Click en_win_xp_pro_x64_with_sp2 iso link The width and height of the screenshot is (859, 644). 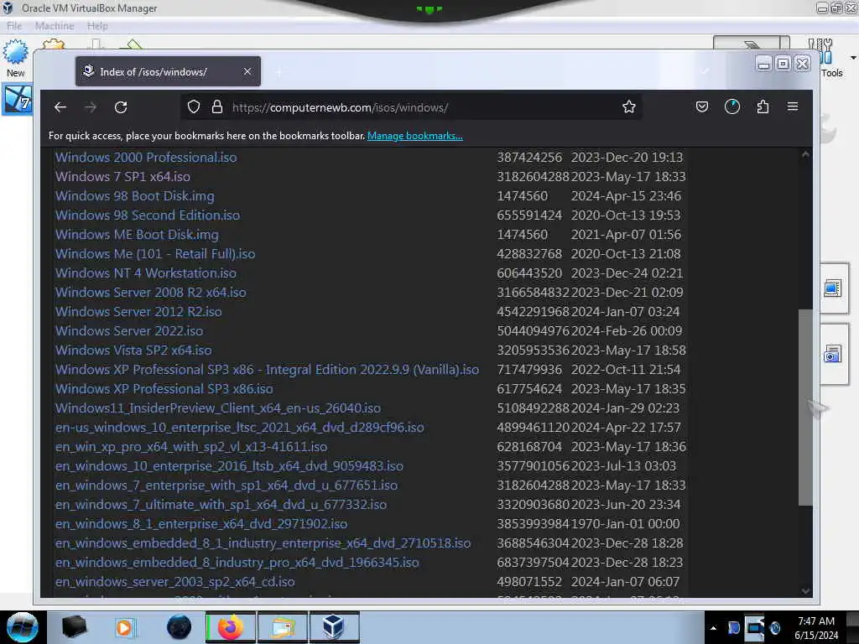click(x=191, y=447)
